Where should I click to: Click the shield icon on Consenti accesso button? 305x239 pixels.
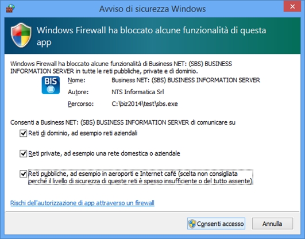coord(192,223)
